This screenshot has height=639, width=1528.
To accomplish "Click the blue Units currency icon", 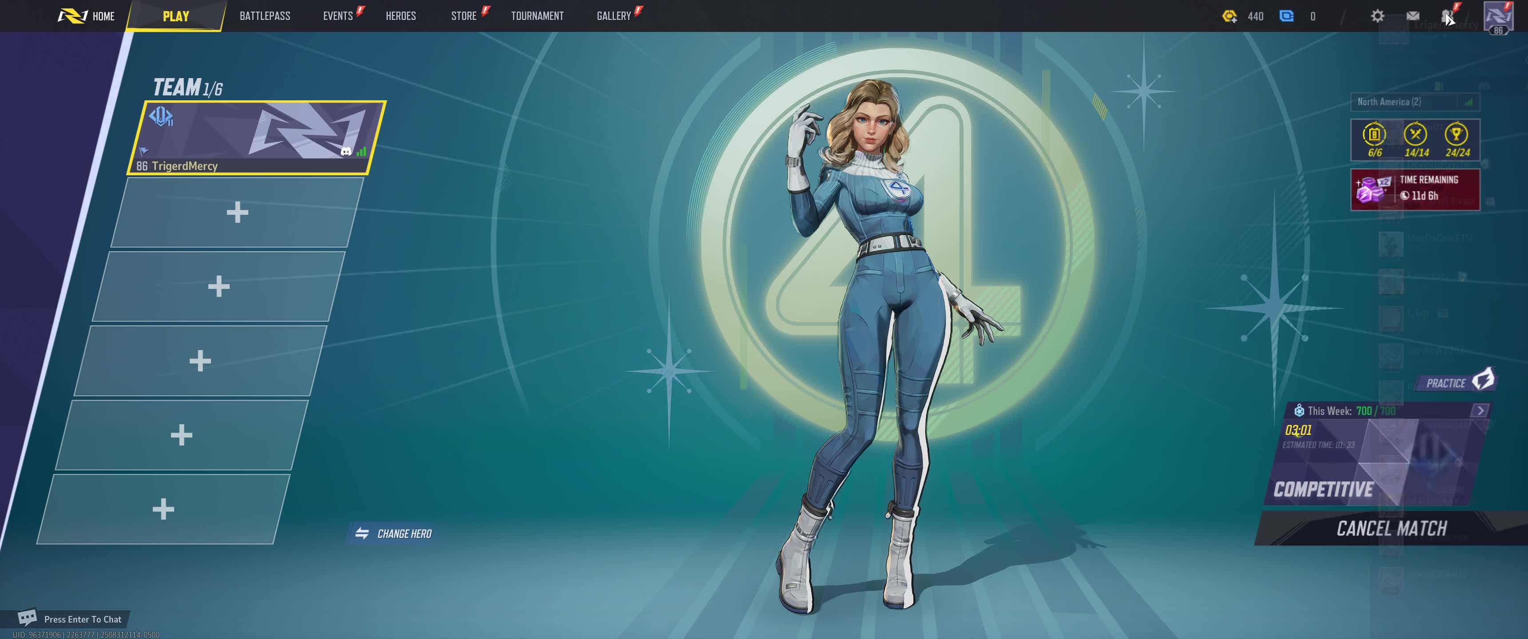I will [x=1286, y=16].
